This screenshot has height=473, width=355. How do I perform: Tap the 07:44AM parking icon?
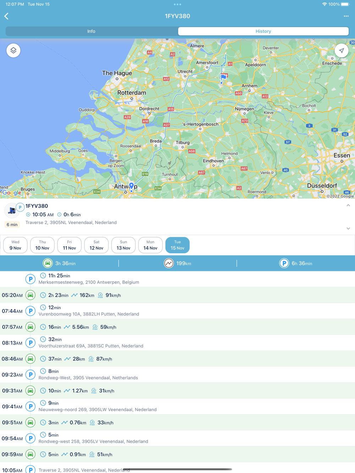31,311
